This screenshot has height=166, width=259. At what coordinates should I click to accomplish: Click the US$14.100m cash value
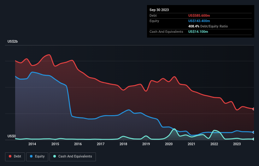tap(198, 32)
